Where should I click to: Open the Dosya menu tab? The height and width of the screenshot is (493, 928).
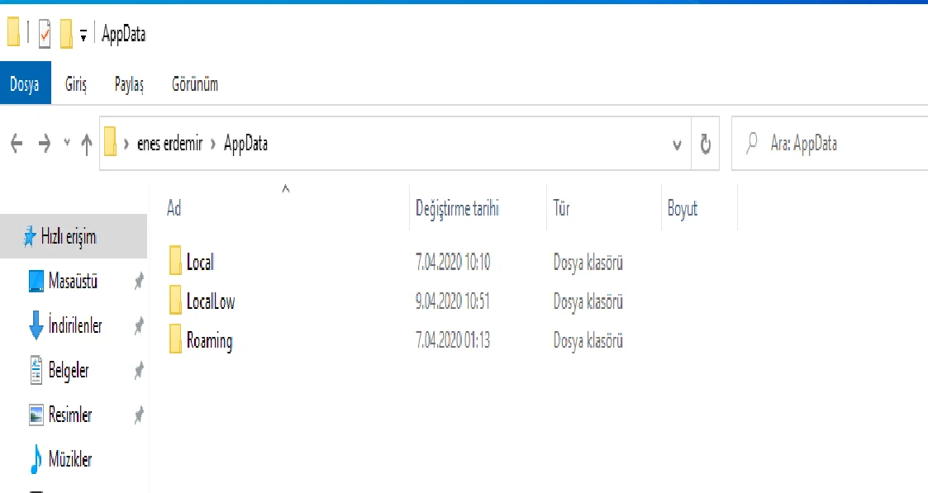tap(25, 84)
